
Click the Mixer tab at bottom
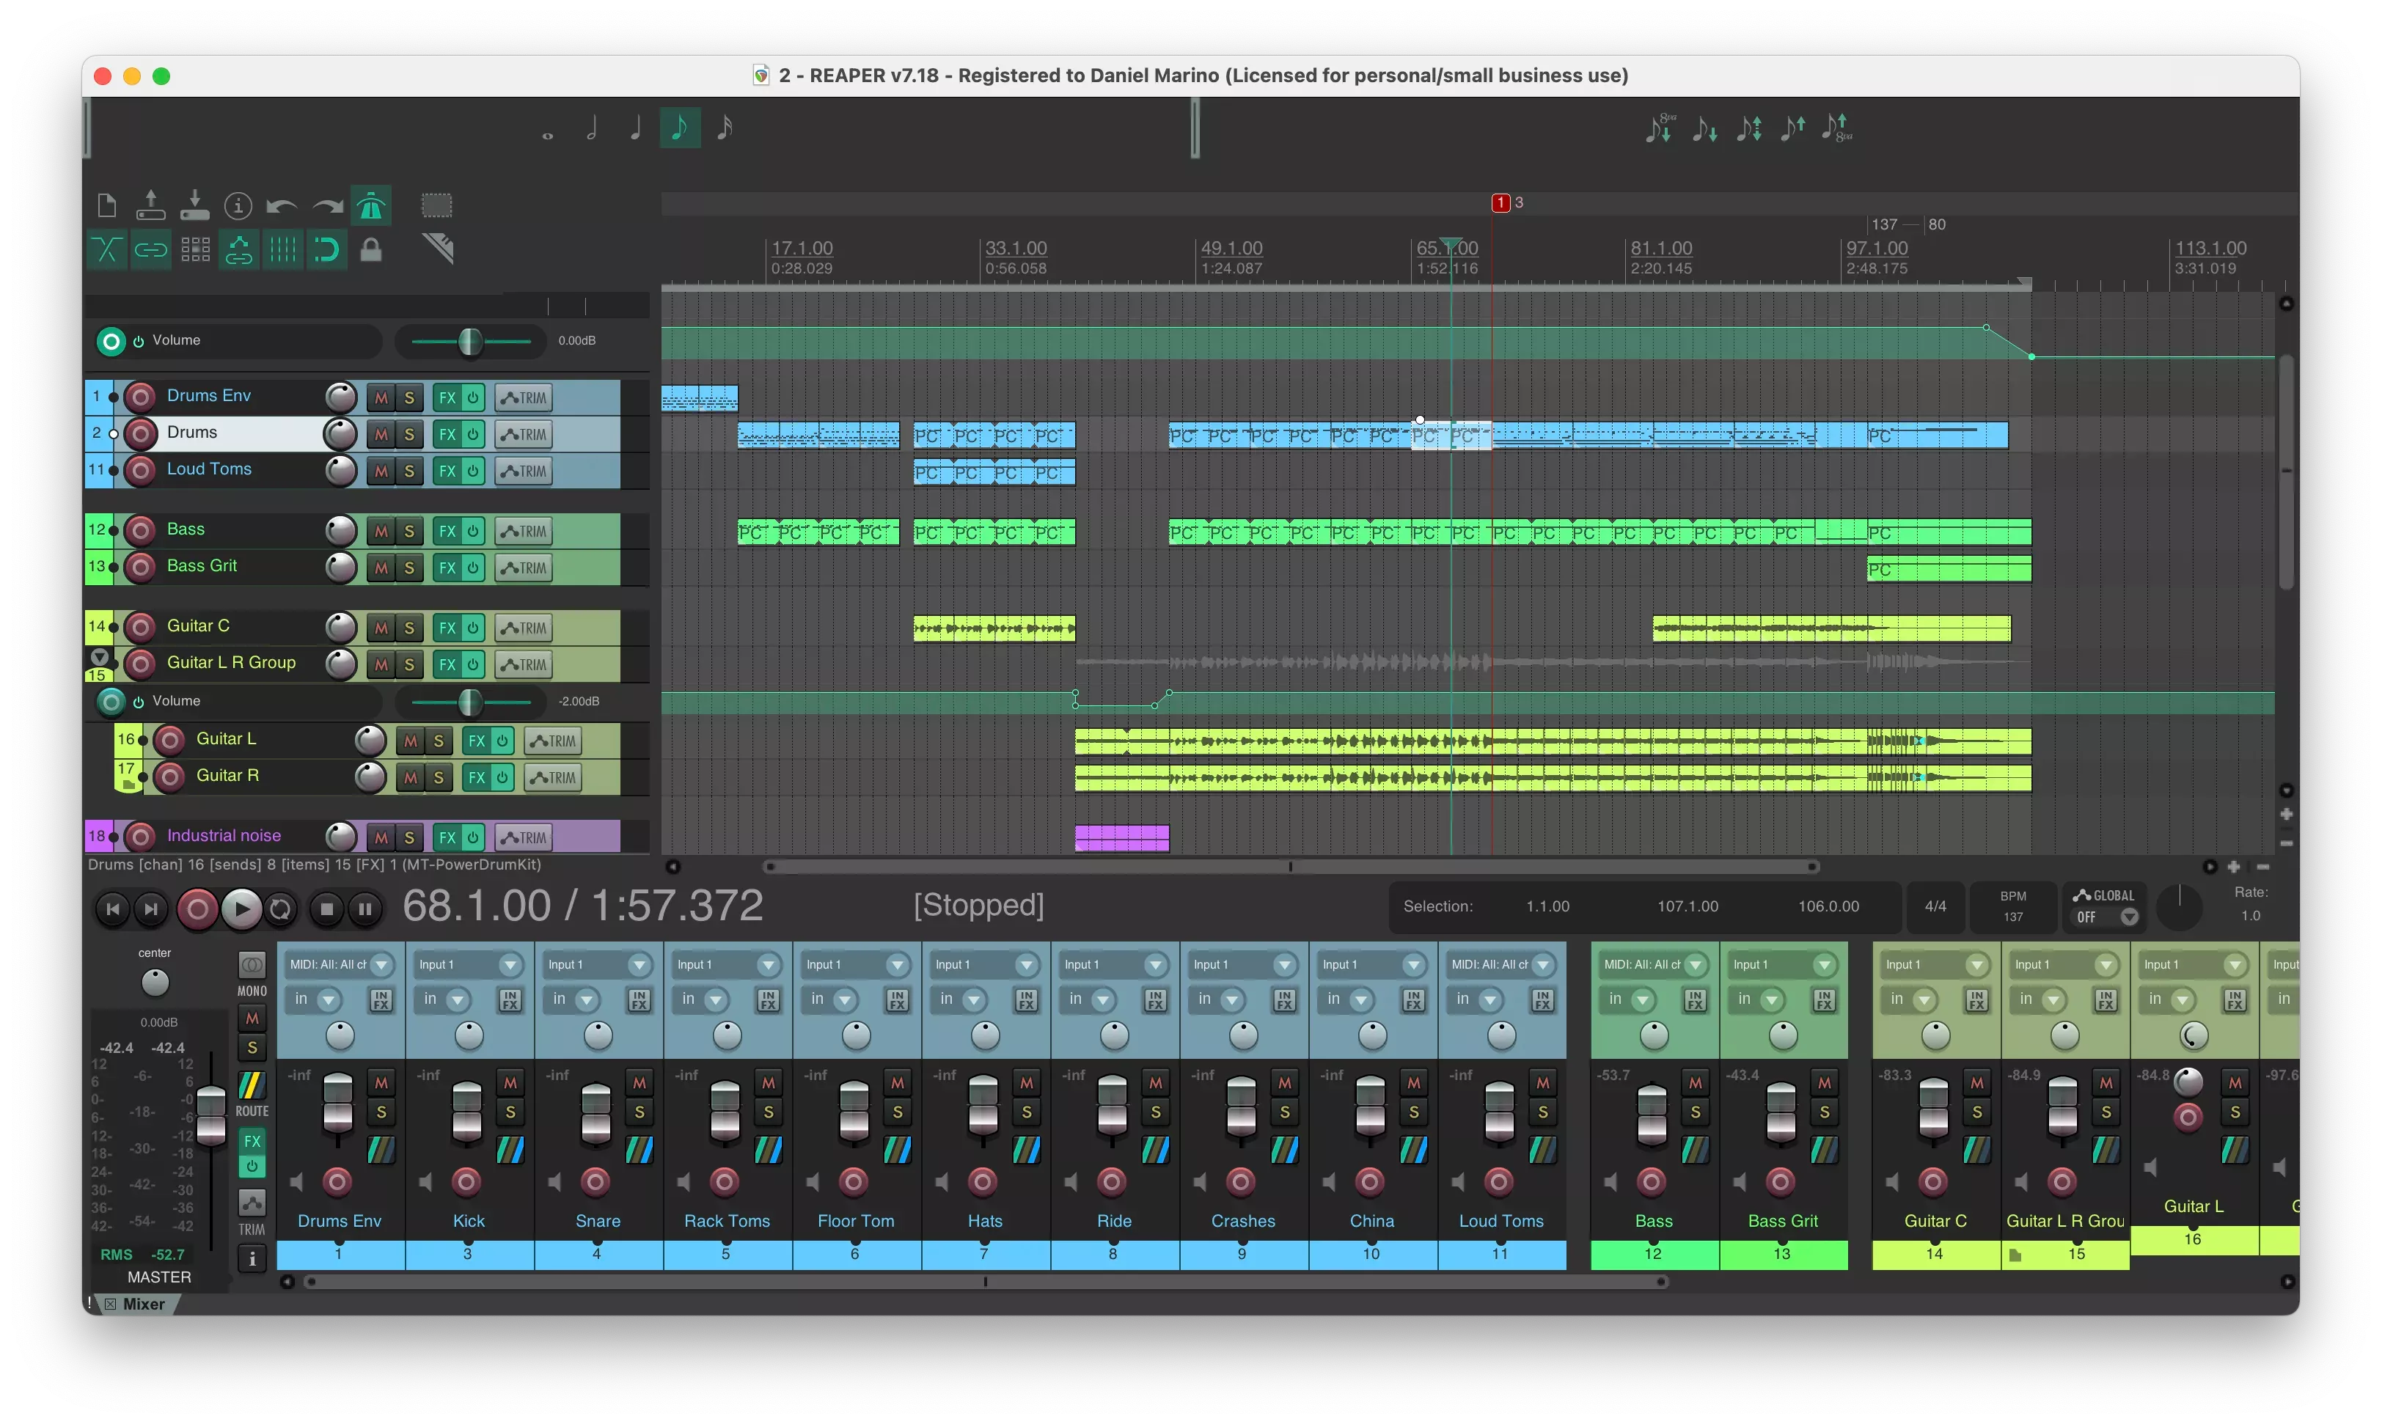[143, 1304]
